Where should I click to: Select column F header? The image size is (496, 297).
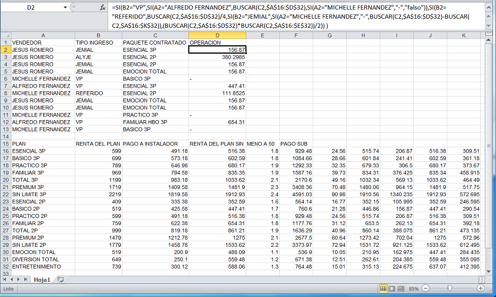click(296, 35)
